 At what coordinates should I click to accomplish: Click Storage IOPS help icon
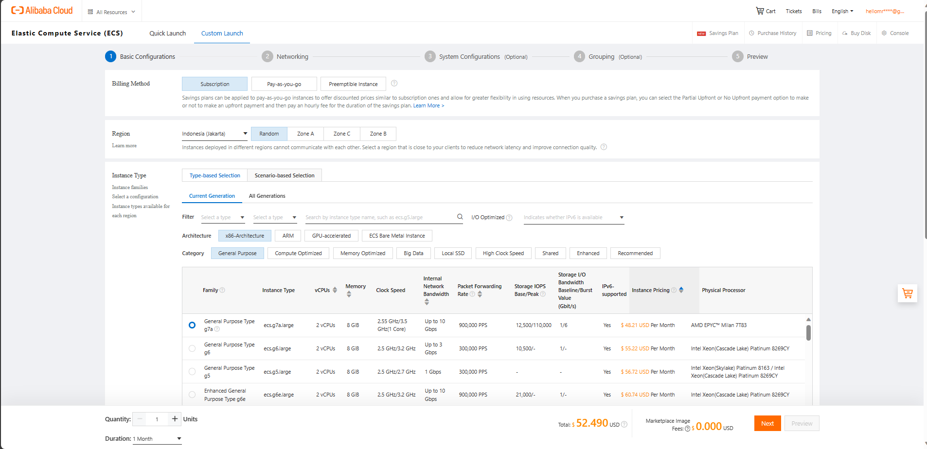tap(543, 294)
